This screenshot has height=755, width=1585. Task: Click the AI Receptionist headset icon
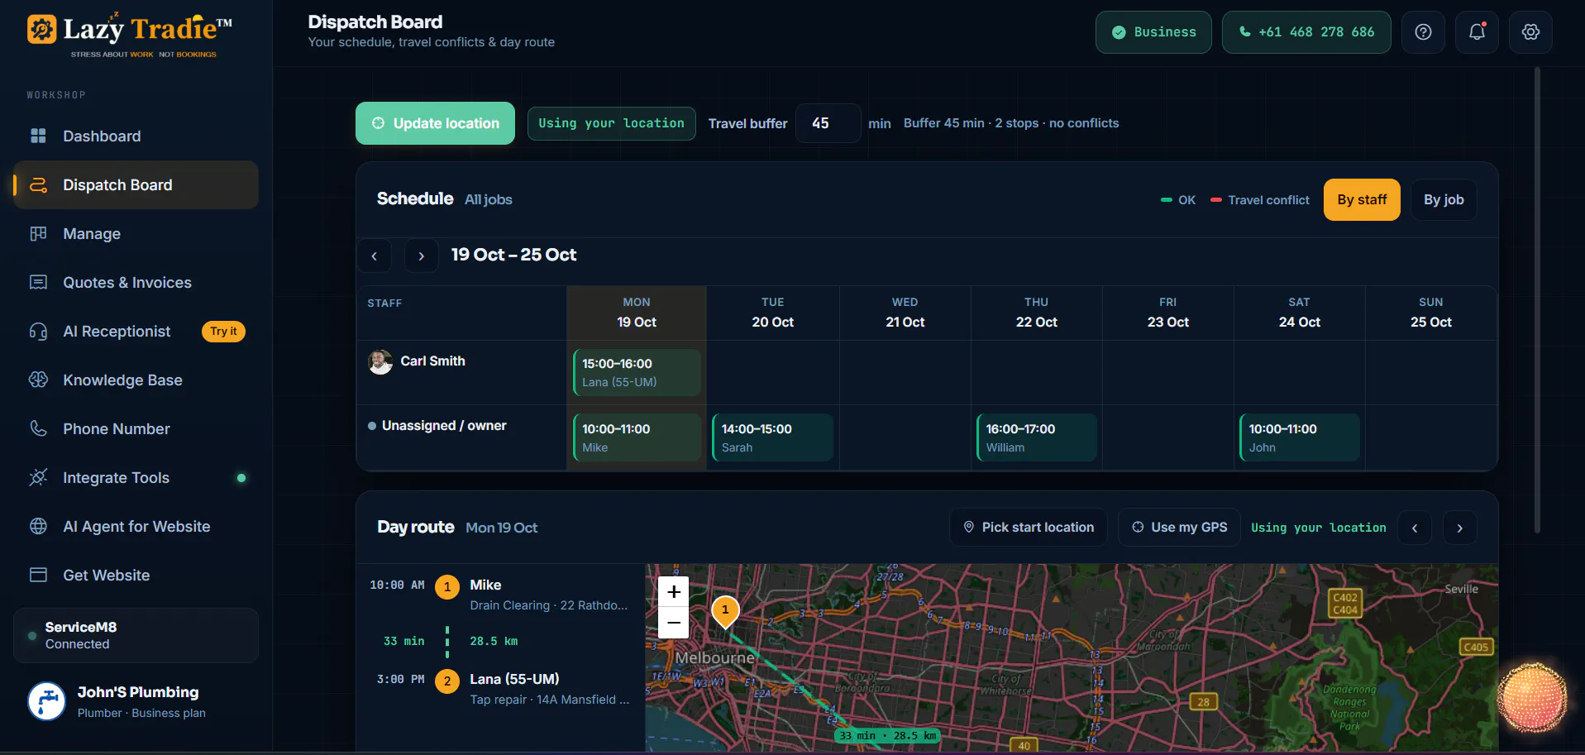[x=38, y=331]
